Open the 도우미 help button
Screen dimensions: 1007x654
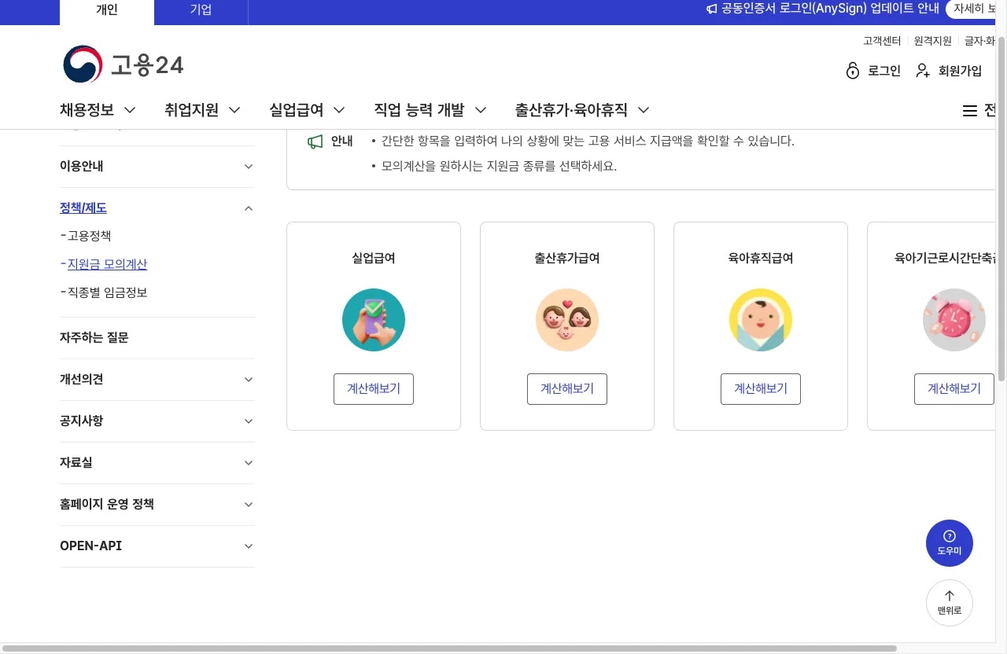950,543
